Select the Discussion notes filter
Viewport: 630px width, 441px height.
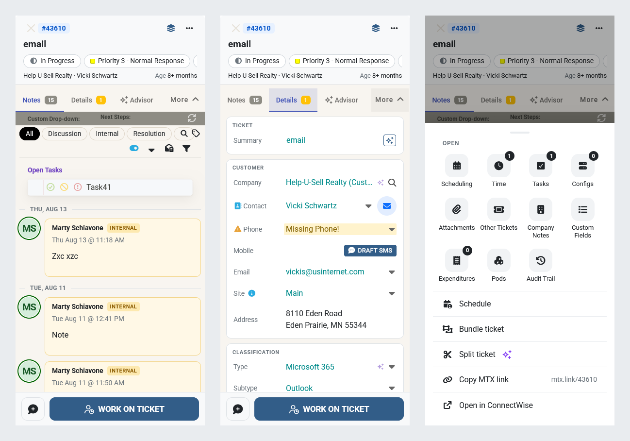click(65, 134)
